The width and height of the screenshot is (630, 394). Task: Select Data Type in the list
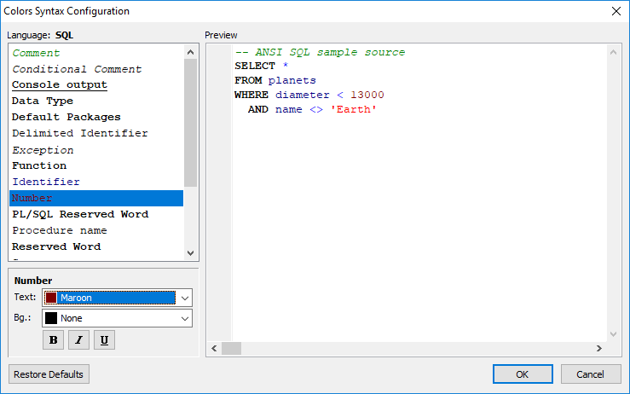click(96, 101)
